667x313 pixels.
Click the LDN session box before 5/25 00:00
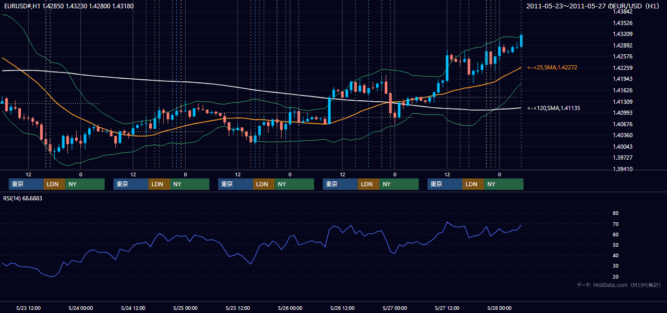coord(159,184)
